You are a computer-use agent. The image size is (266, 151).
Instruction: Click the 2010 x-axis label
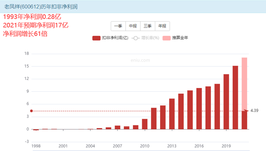[x=145, y=146]
